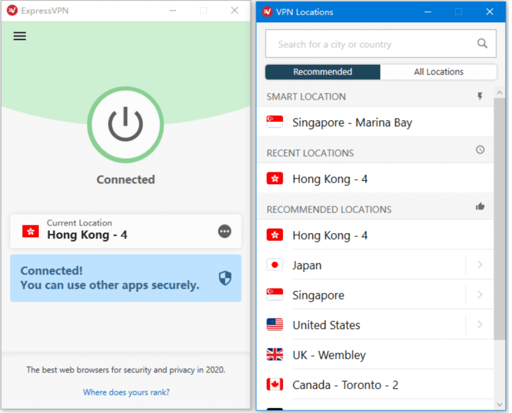Connect to the Singapore recommended location
Image resolution: width=512 pixels, height=413 pixels.
click(361, 295)
